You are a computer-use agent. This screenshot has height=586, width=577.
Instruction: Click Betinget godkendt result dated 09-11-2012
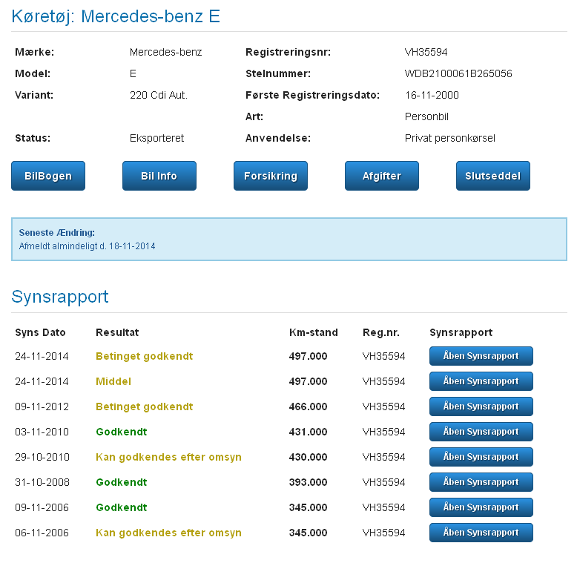(144, 406)
